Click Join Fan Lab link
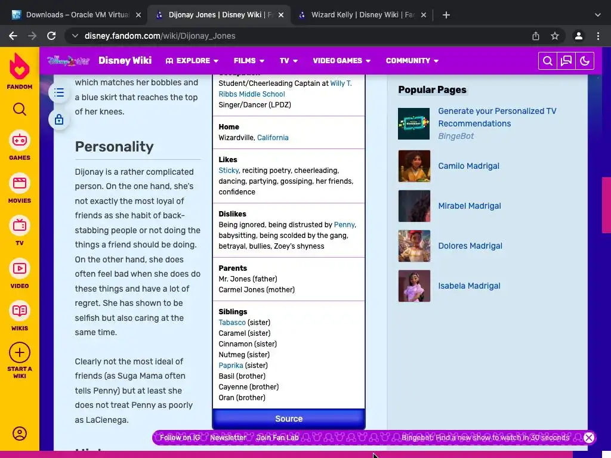Screen dimensions: 611x458 pos(277,438)
